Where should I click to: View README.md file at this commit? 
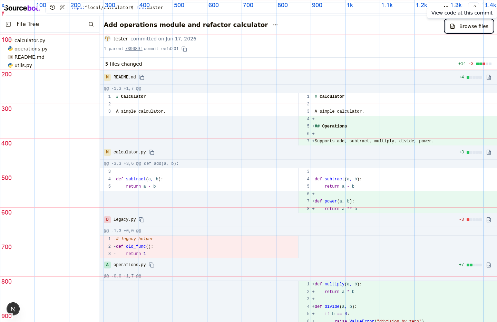coord(489,77)
